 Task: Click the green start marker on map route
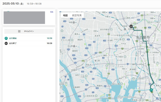pyautogui.click(x=151, y=90)
